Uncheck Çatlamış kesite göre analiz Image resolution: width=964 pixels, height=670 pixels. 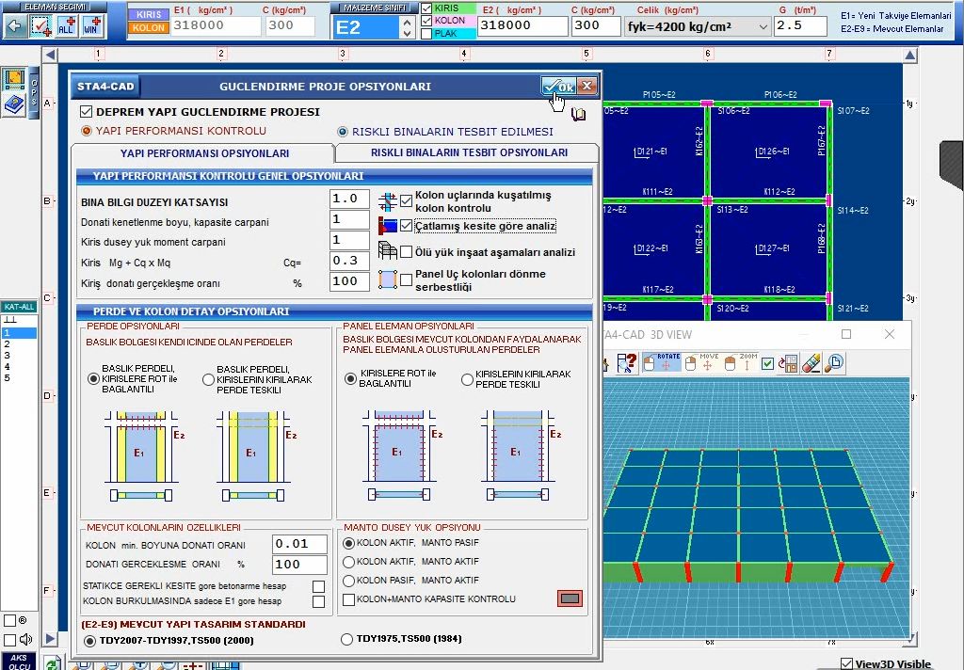tap(406, 226)
